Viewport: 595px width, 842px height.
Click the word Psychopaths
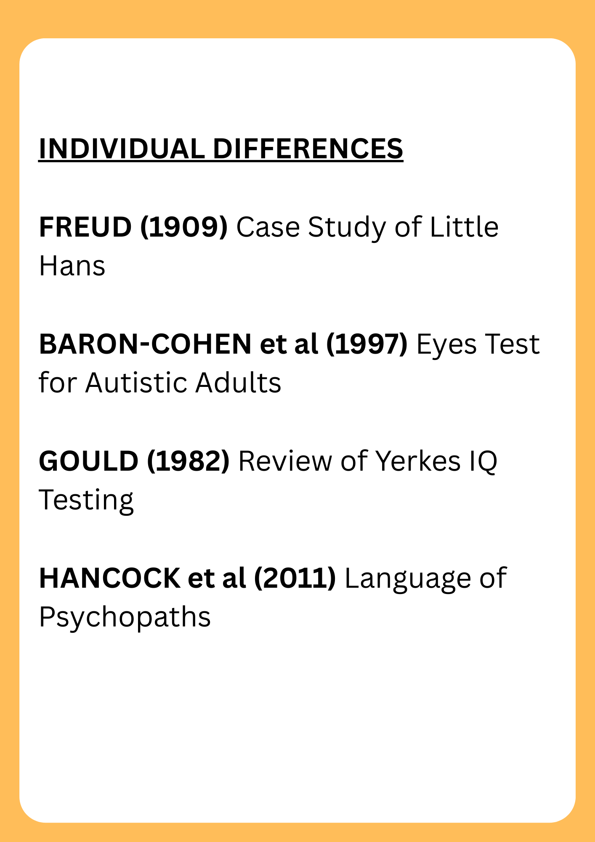125,618
